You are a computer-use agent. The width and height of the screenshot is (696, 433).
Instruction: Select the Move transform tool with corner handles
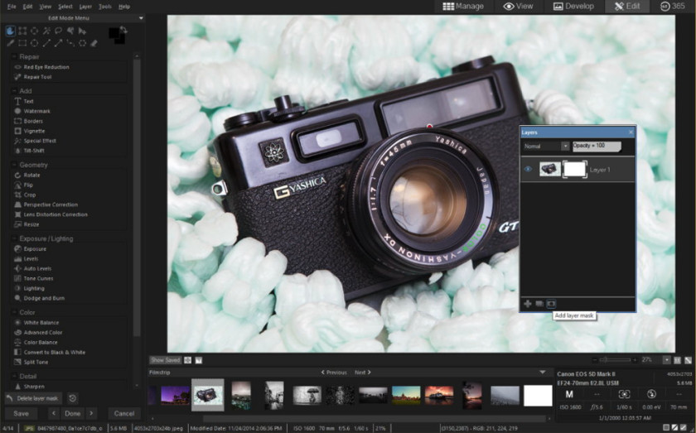22,31
